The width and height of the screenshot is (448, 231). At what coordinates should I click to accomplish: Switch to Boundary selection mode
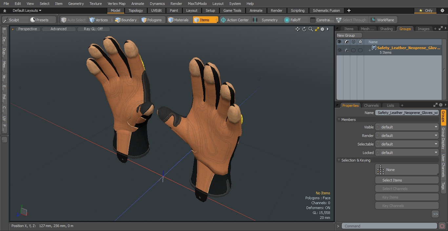tap(126, 20)
